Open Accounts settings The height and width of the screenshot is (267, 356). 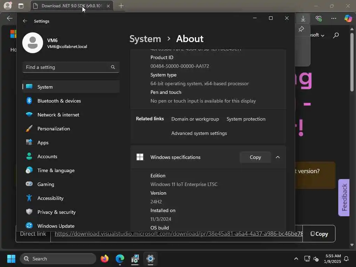(x=71, y=156)
